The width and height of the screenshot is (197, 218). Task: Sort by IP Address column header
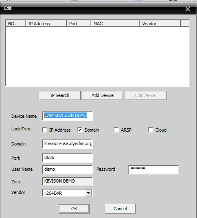coord(46,24)
